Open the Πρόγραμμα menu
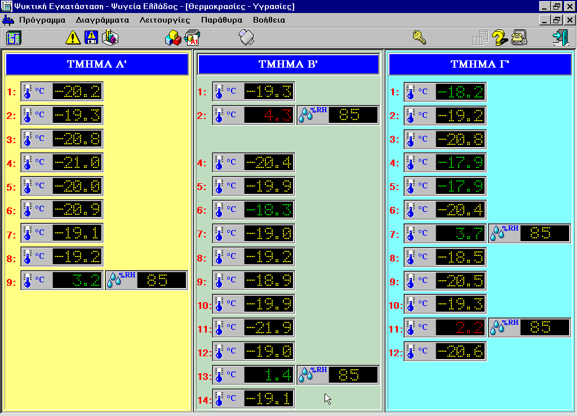Viewport: 577px width, 416px height. tap(42, 20)
